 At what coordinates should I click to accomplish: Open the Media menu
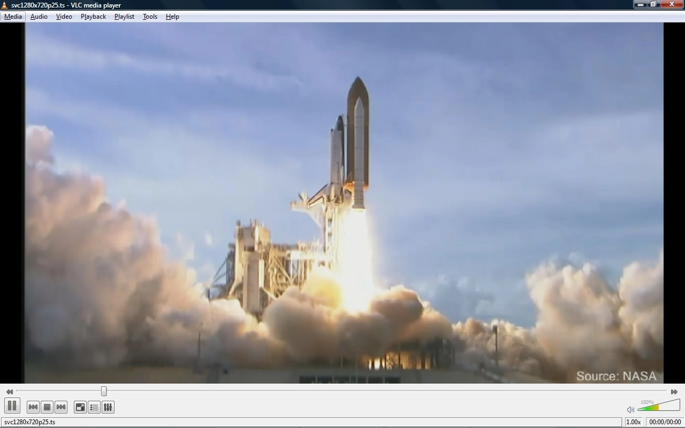click(13, 17)
